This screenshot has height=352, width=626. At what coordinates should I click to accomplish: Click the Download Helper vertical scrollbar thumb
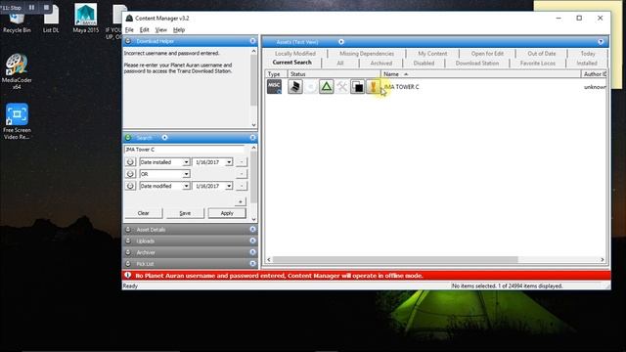point(253,80)
